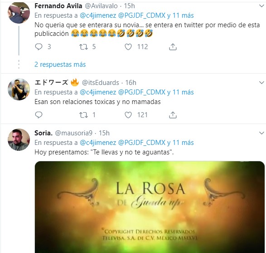Open @PGJDF_CDMX mention in @itsEduards reply
Image resolution: width=266 pixels, height=253 pixels.
click(x=142, y=92)
